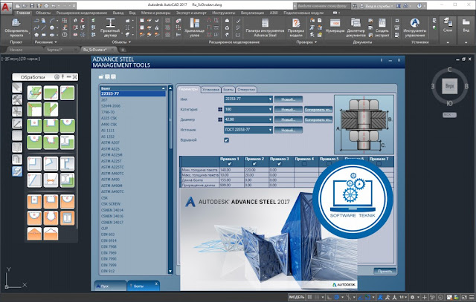
Task: Insert the rolled I-beam section
Action: [x=110, y=27]
